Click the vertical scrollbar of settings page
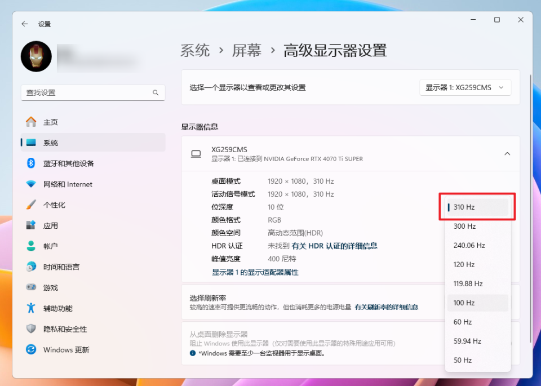541x386 pixels. pyautogui.click(x=531, y=208)
